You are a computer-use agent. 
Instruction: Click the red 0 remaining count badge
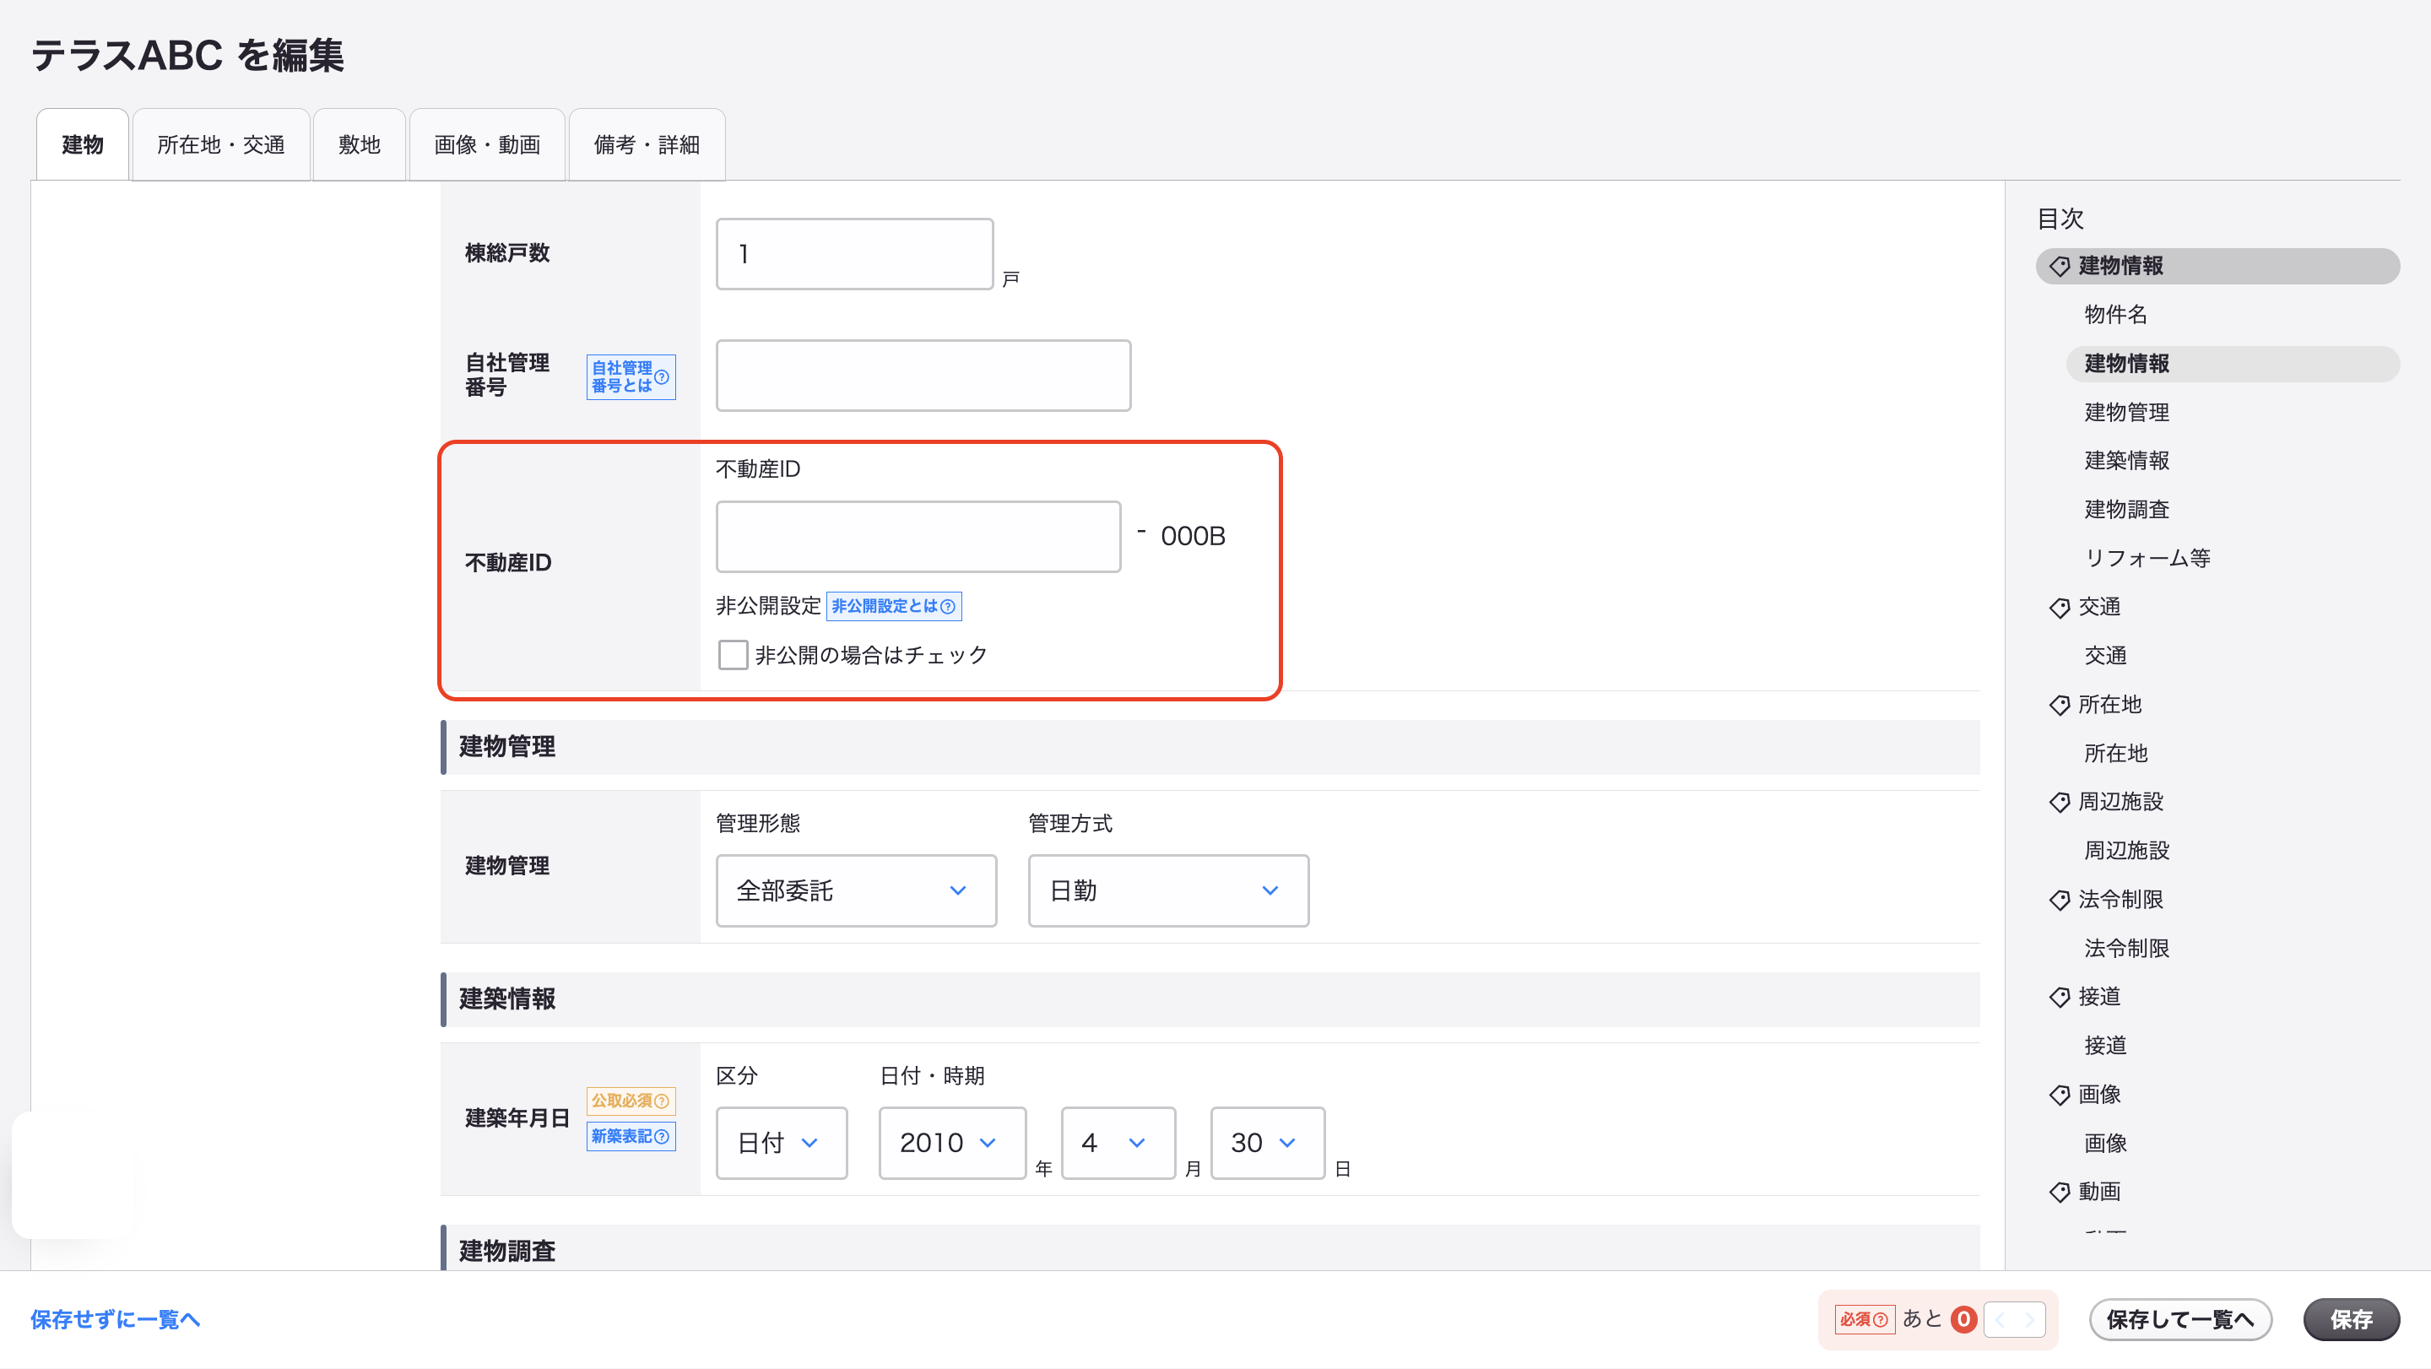[x=1963, y=1319]
